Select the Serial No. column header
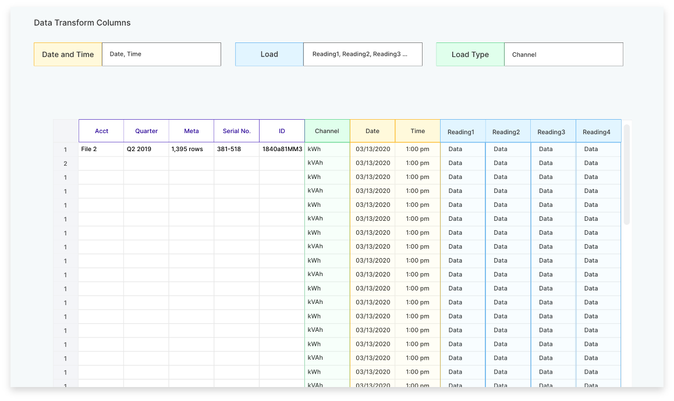The height and width of the screenshot is (401, 674). (x=236, y=131)
